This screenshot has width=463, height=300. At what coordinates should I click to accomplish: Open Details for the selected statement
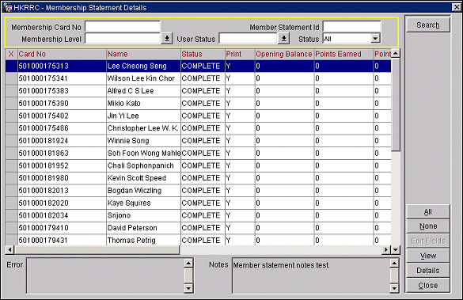(428, 271)
